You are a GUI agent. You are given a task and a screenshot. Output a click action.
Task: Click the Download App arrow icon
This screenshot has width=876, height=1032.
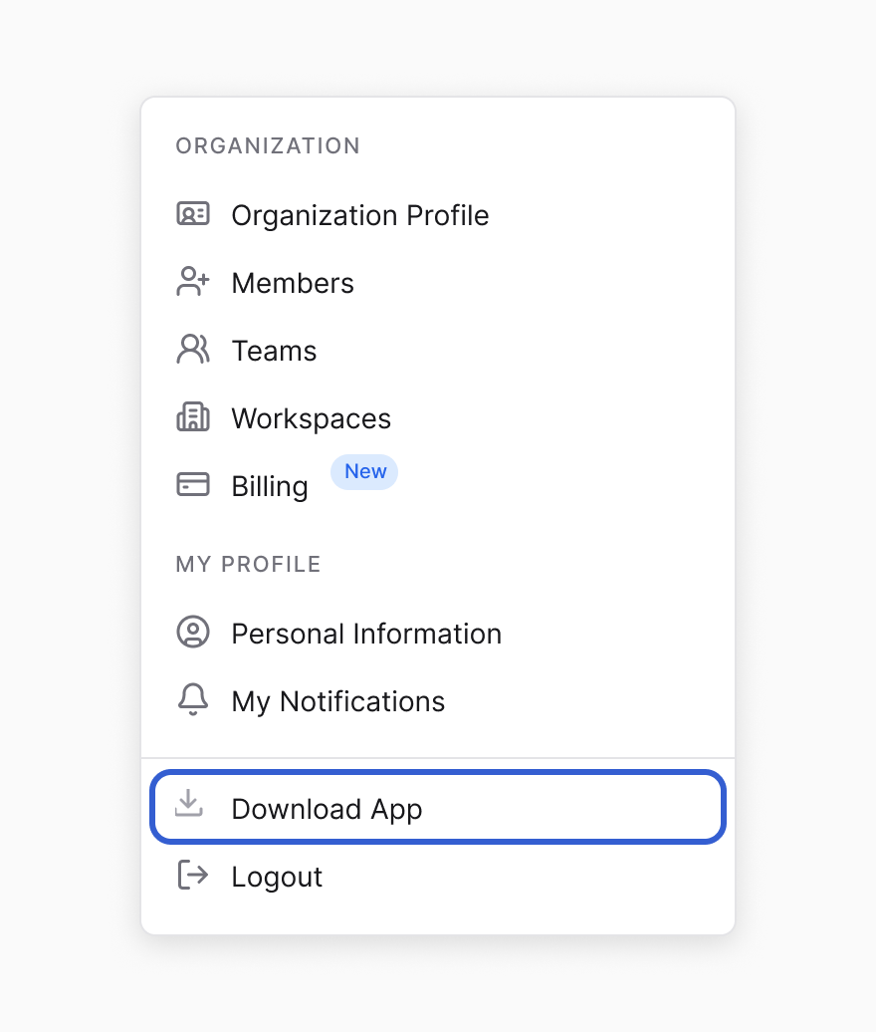189,804
